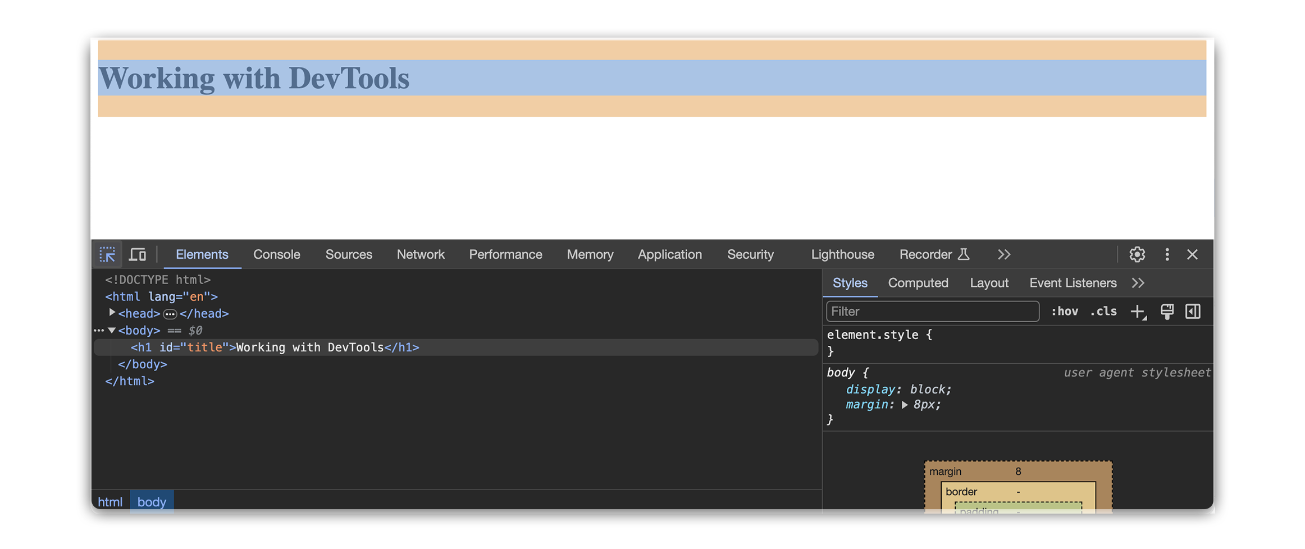
Task: Expand the margin shorthand property triangle
Action: pos(905,405)
